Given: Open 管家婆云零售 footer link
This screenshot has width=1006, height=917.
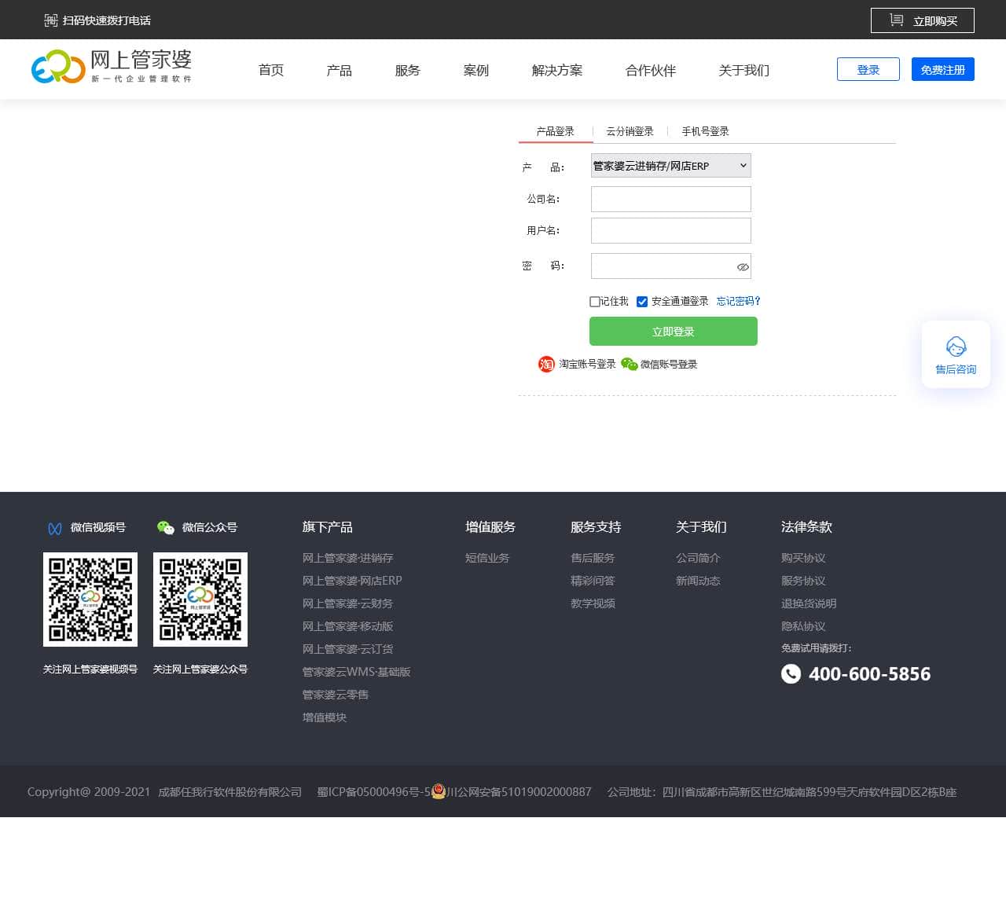Looking at the screenshot, I should coord(336,695).
